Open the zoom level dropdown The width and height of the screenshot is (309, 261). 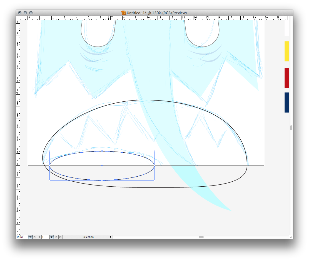[30, 237]
